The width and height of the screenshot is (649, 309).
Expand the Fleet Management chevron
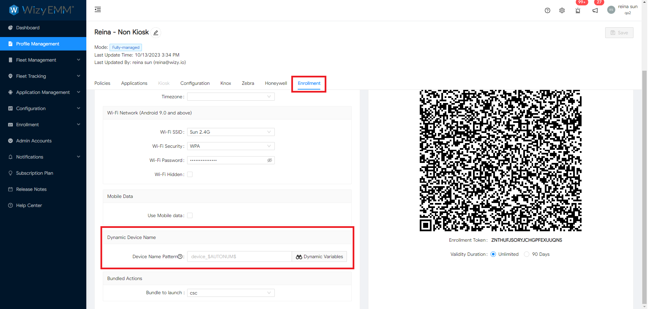pyautogui.click(x=79, y=60)
